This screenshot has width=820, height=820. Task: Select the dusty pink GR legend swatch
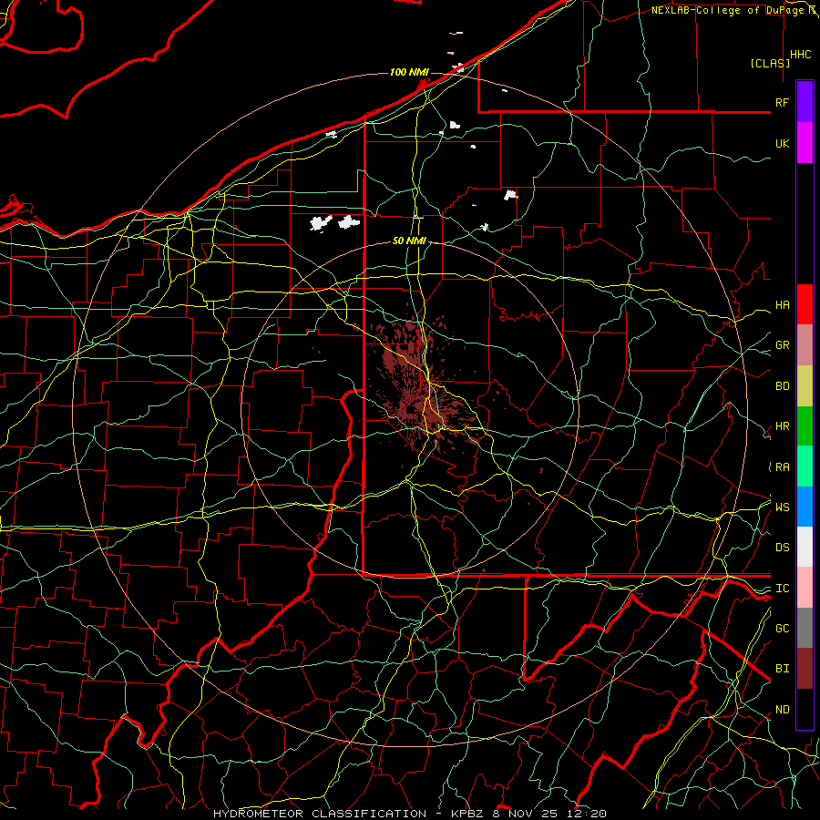pyautogui.click(x=805, y=345)
